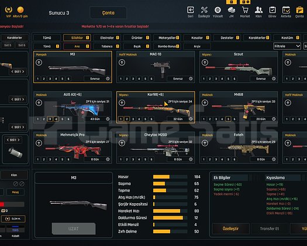The height and width of the screenshot is (246, 307).
Task: Open the Filtrele dropdown
Action: point(287,46)
